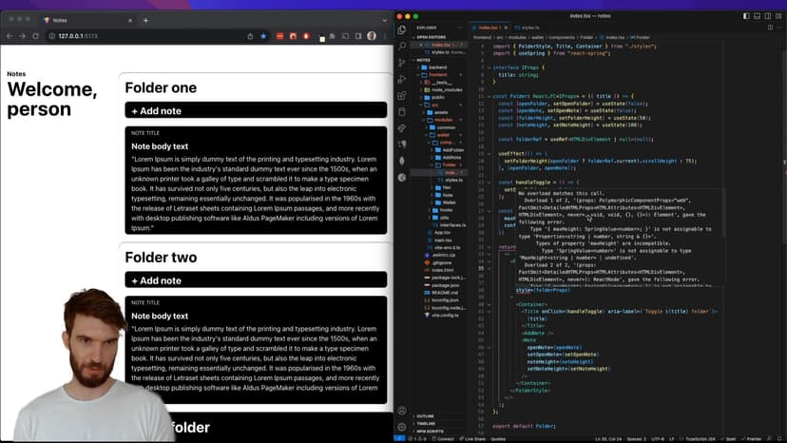Expand the NPM SCRIPTS section
This screenshot has width=787, height=443.
430,432
